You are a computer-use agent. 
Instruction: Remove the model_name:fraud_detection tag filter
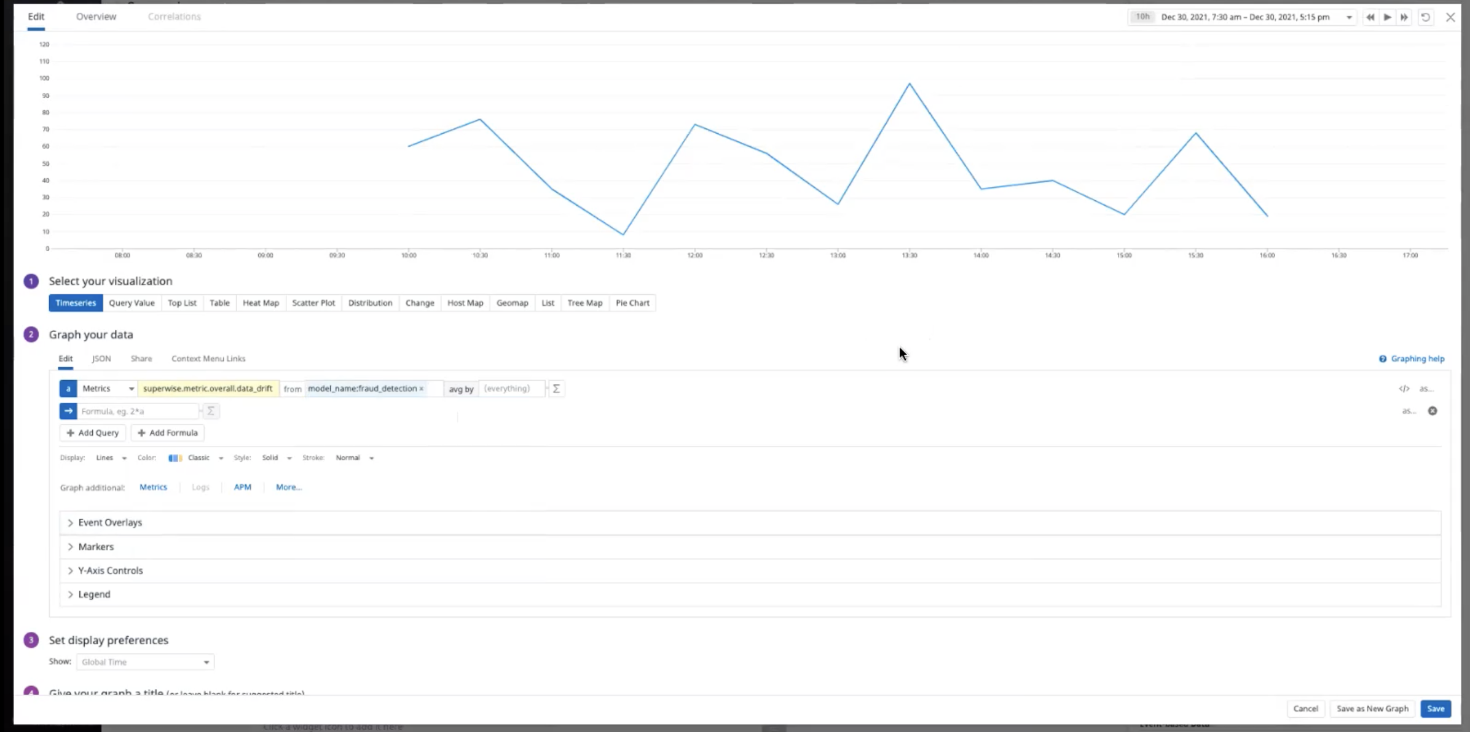pyautogui.click(x=422, y=389)
